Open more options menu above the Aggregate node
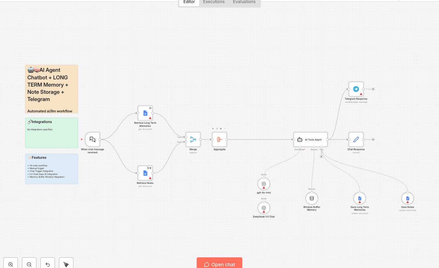 [x=225, y=129]
